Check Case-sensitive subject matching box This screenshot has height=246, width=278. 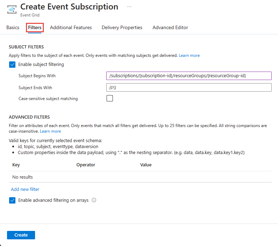[110, 99]
